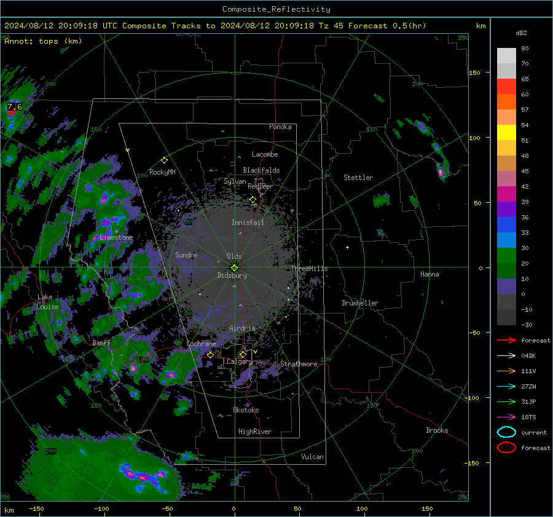The image size is (553, 517).
Task: Click the Brooks city label
Action: [437, 430]
